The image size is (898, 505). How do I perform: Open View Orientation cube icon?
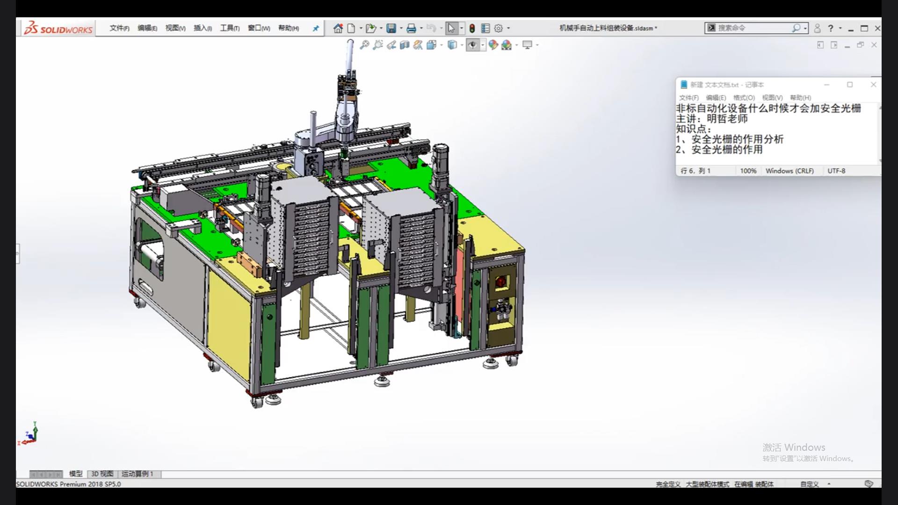click(431, 45)
